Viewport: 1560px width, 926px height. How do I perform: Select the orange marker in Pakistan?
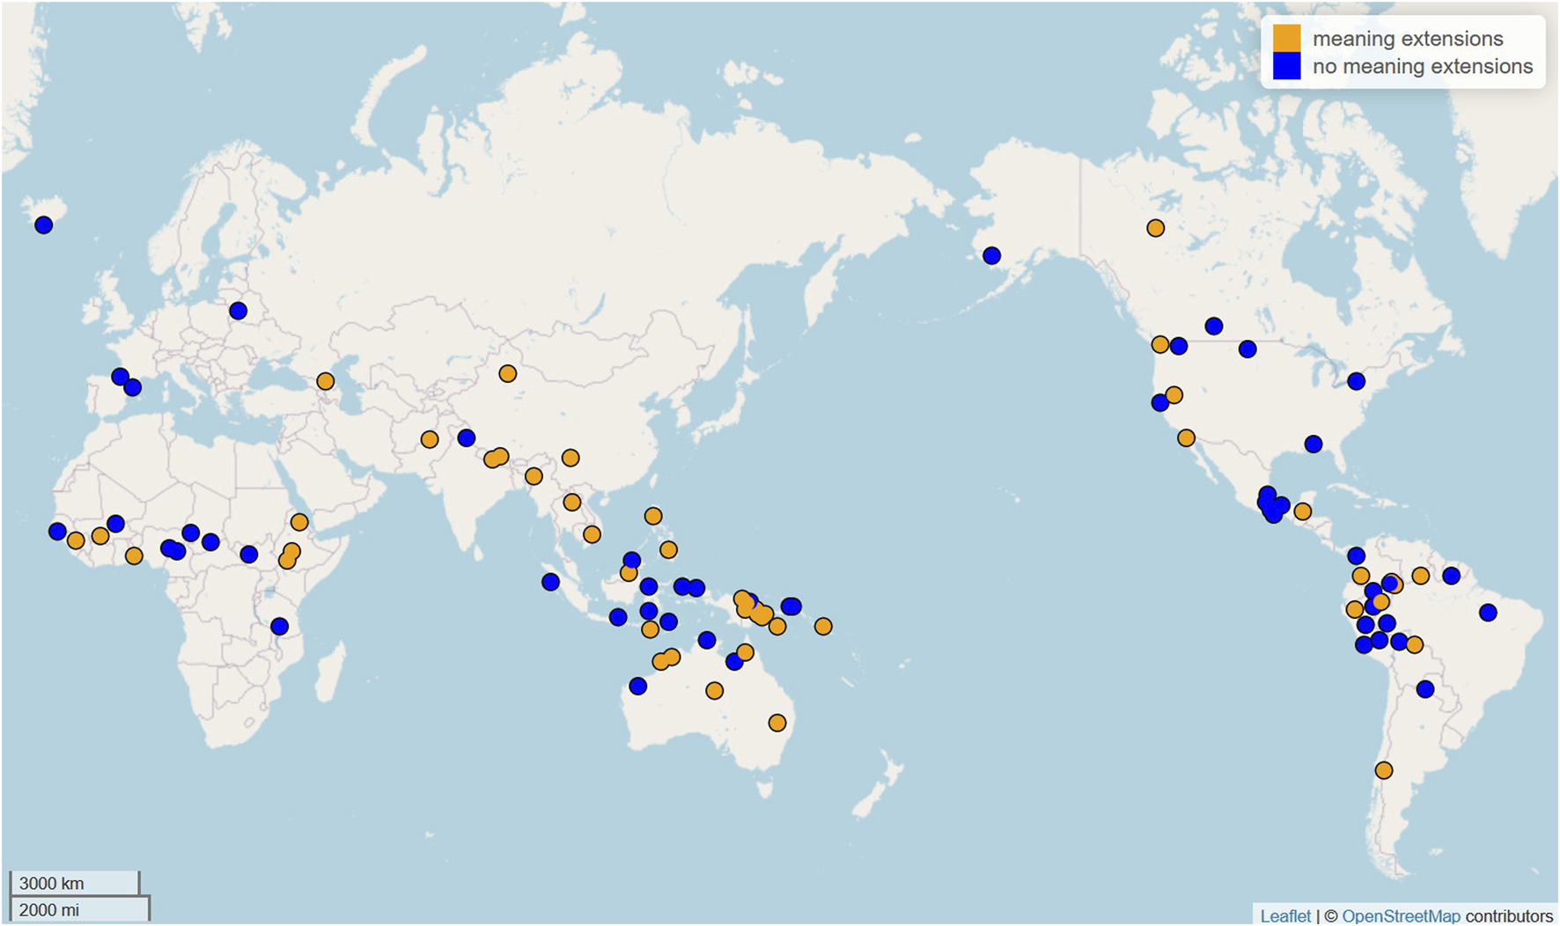click(429, 439)
